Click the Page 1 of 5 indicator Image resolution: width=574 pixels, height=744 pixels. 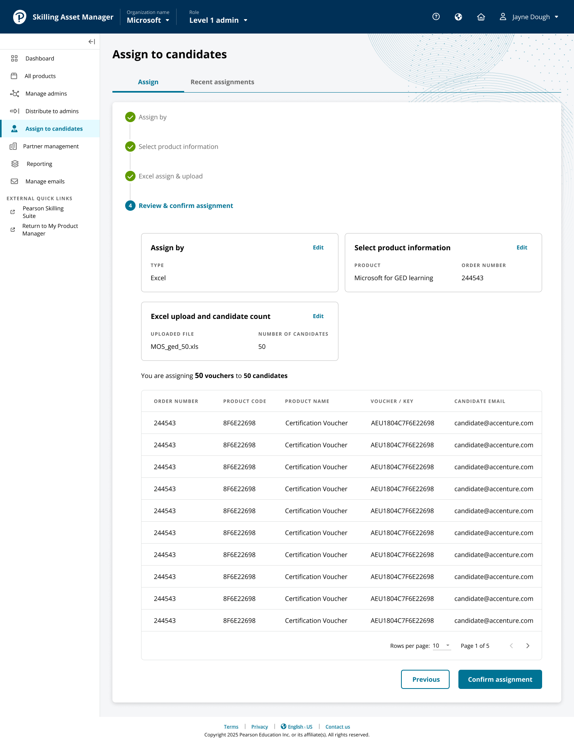(x=475, y=646)
